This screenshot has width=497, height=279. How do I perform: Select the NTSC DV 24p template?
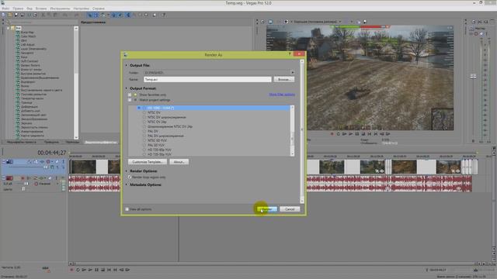(x=157, y=122)
